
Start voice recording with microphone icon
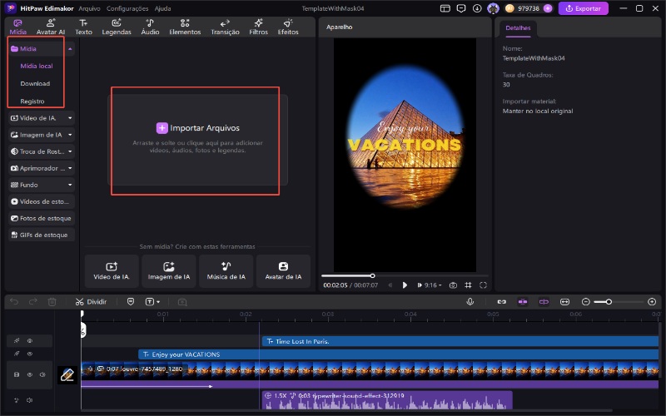470,302
